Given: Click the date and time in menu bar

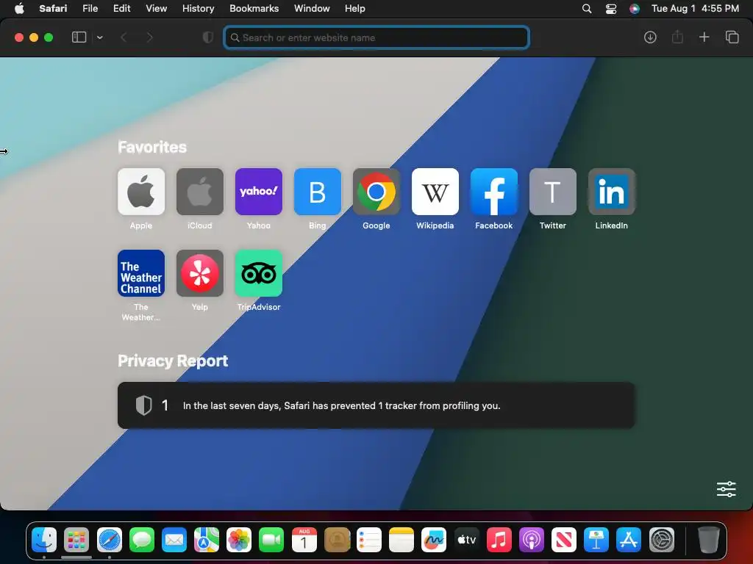Looking at the screenshot, I should (695, 8).
